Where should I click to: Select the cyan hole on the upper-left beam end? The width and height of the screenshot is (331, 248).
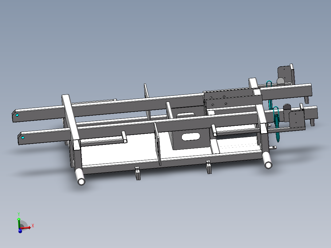pos(17,115)
